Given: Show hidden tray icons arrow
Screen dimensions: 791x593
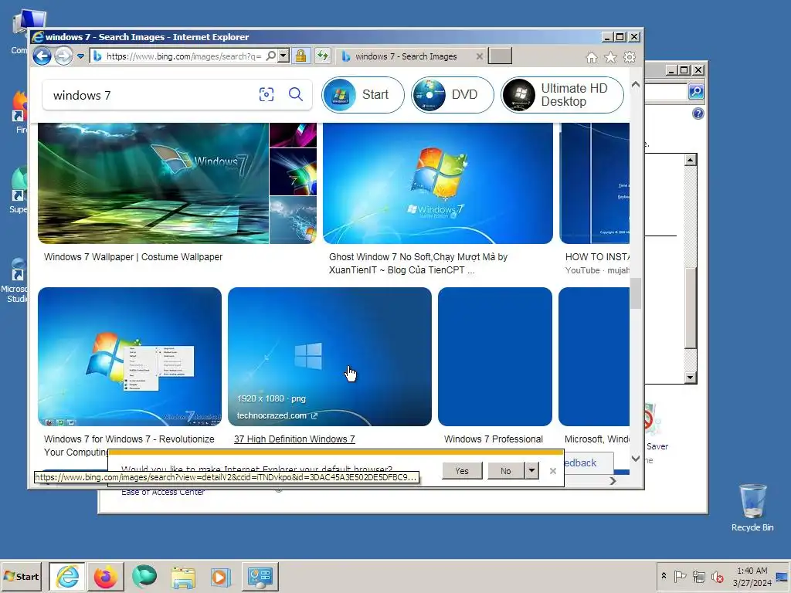Looking at the screenshot, I should (664, 576).
